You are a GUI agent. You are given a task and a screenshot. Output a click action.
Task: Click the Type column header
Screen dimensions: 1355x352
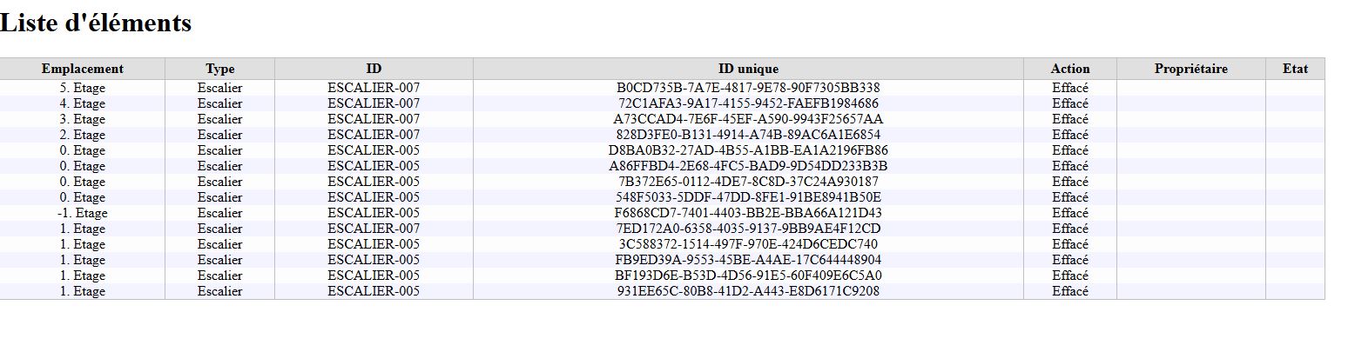click(x=220, y=69)
